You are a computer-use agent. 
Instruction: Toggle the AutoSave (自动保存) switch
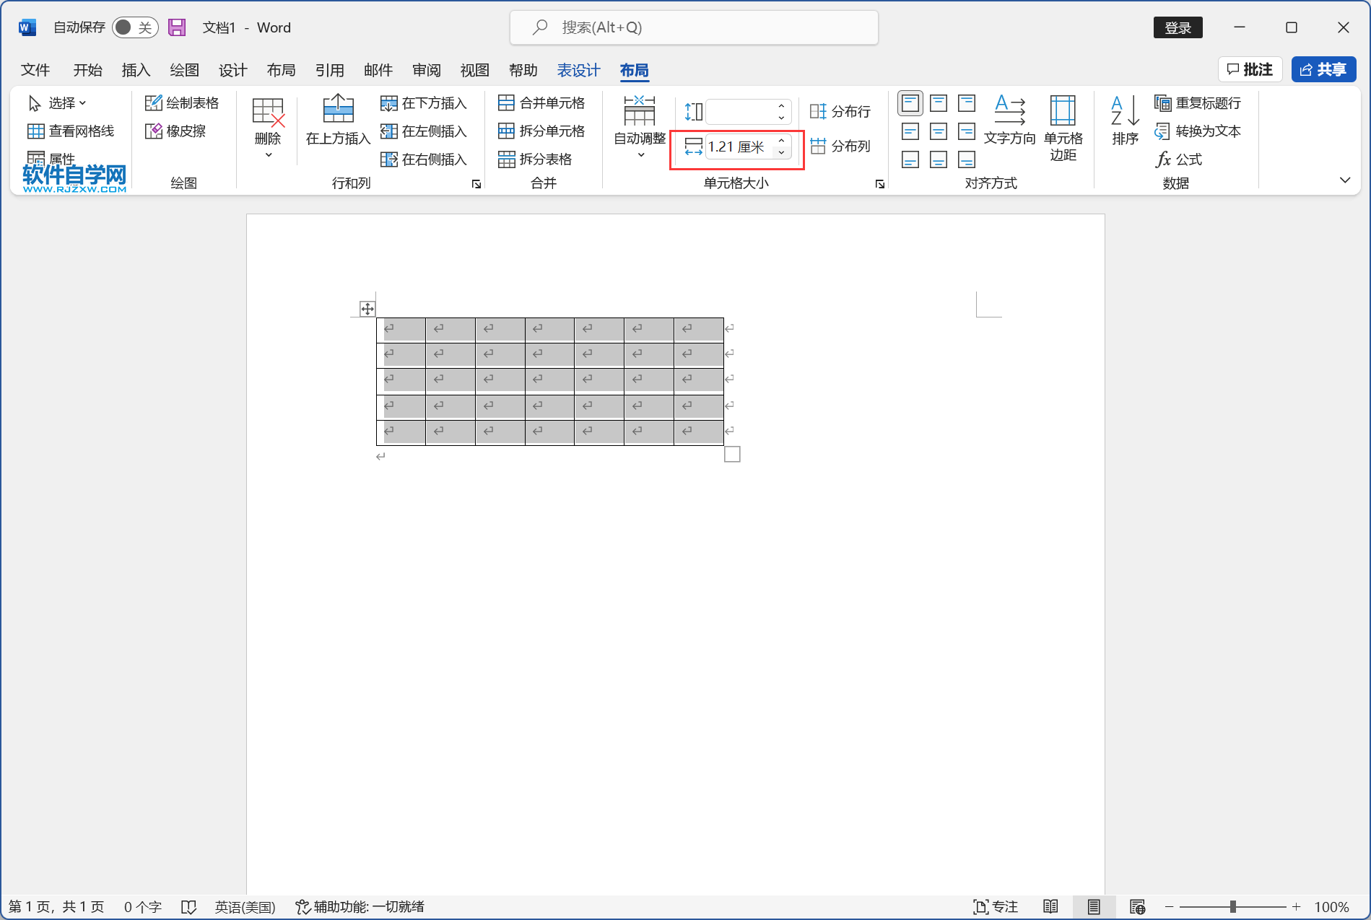coord(135,27)
